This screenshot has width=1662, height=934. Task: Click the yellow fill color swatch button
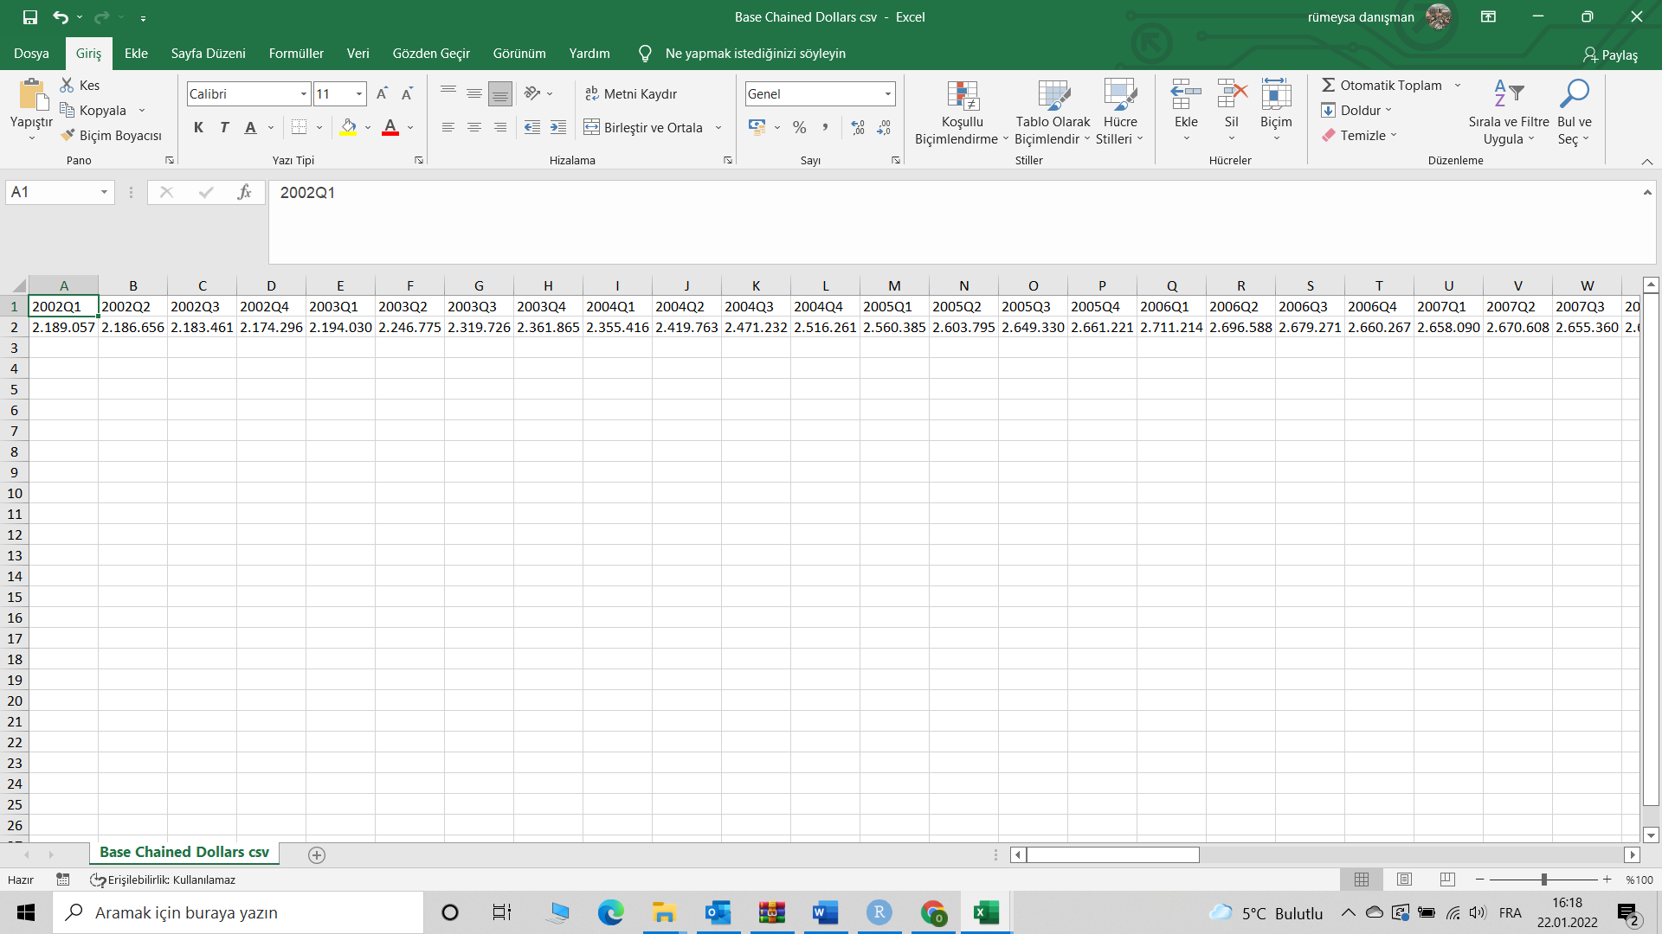pyautogui.click(x=348, y=128)
